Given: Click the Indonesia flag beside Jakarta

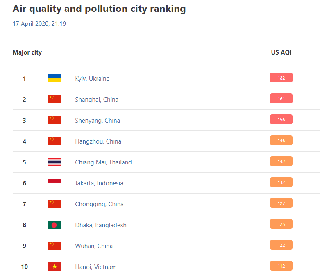Looking at the screenshot, I should tap(54, 181).
